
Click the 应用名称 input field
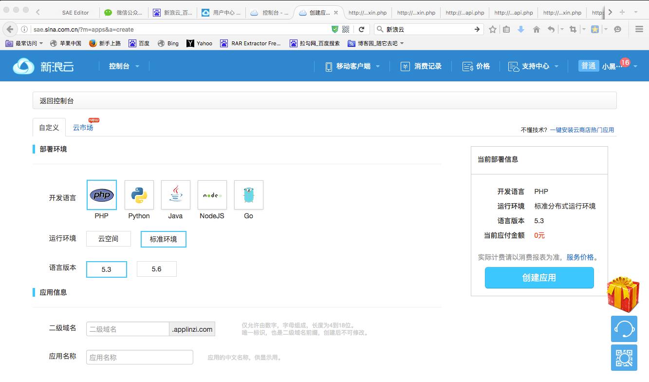(x=140, y=357)
